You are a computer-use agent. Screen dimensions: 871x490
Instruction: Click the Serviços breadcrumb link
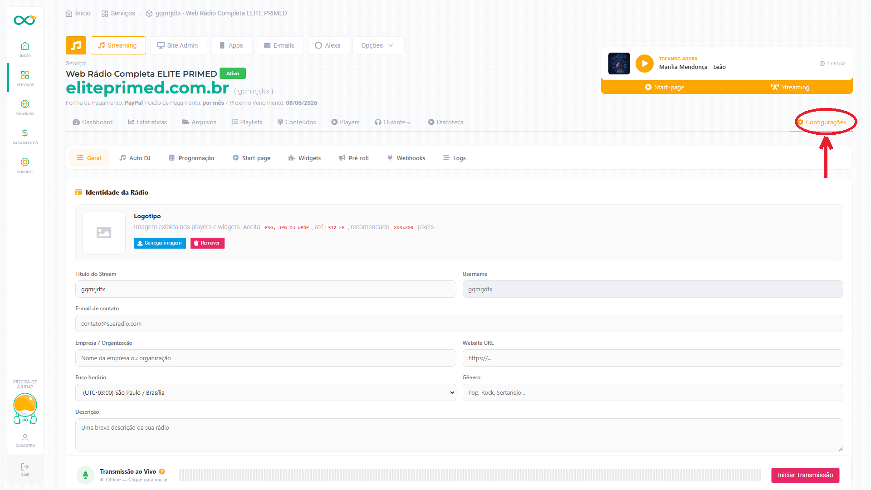pos(118,13)
